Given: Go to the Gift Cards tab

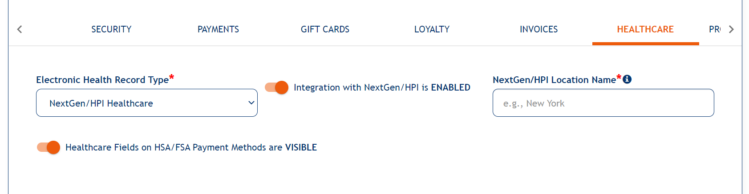Looking at the screenshot, I should 325,29.
